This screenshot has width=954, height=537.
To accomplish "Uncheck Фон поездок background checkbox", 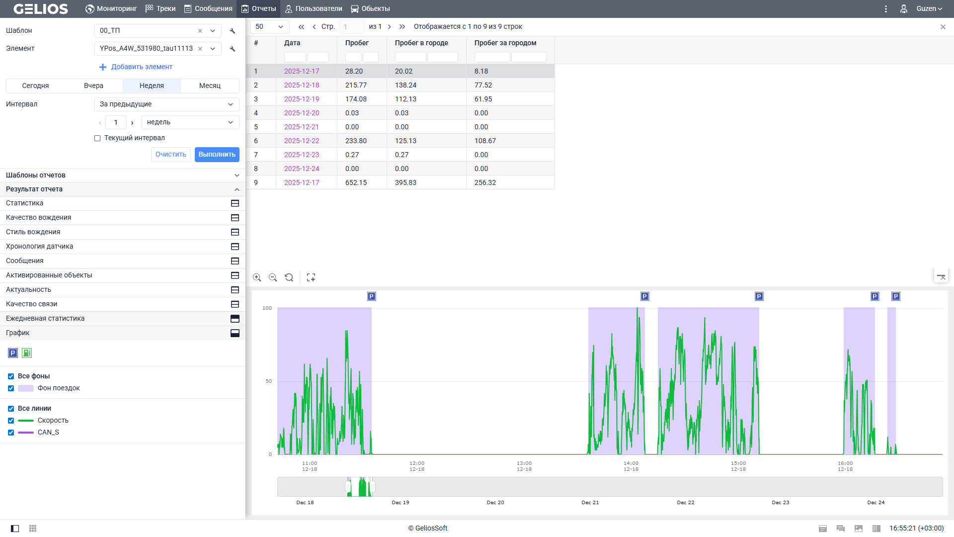I will pos(11,388).
